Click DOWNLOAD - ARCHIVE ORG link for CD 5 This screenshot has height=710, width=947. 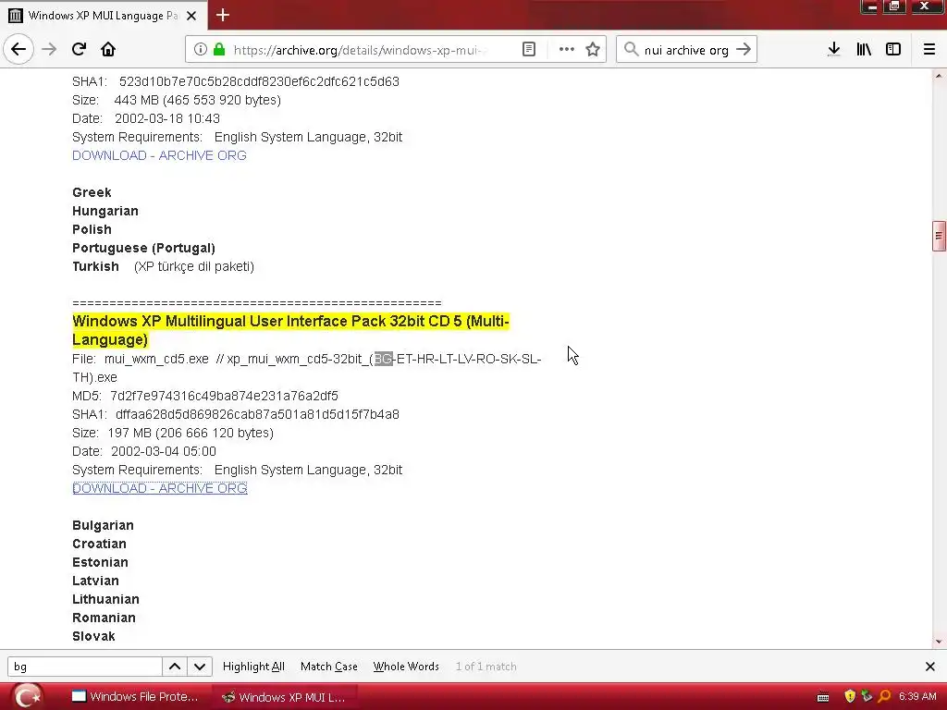(159, 488)
